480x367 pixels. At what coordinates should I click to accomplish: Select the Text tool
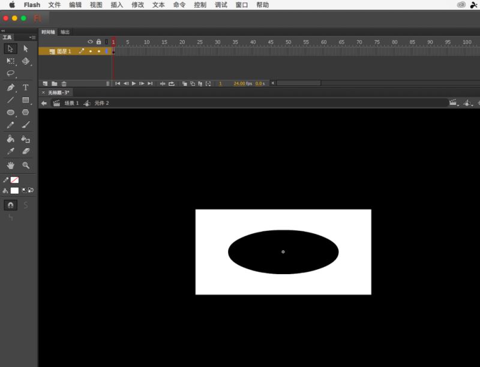[x=26, y=88]
